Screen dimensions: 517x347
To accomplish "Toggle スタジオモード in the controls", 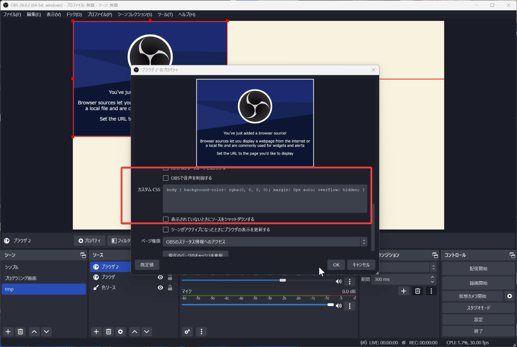I will [x=478, y=308].
